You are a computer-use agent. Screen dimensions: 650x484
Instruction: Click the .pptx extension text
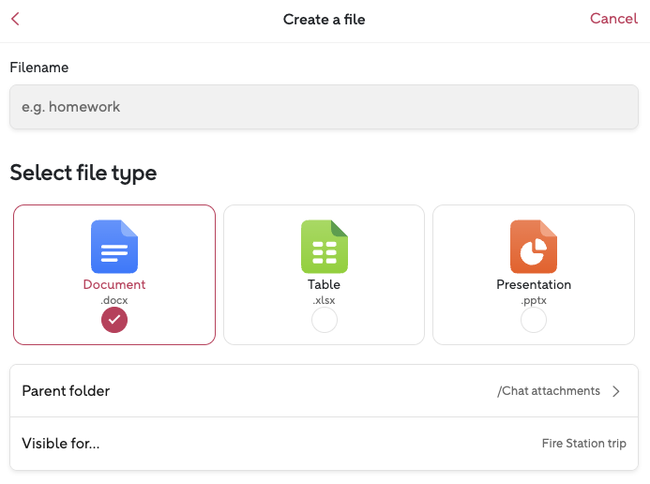click(x=533, y=299)
